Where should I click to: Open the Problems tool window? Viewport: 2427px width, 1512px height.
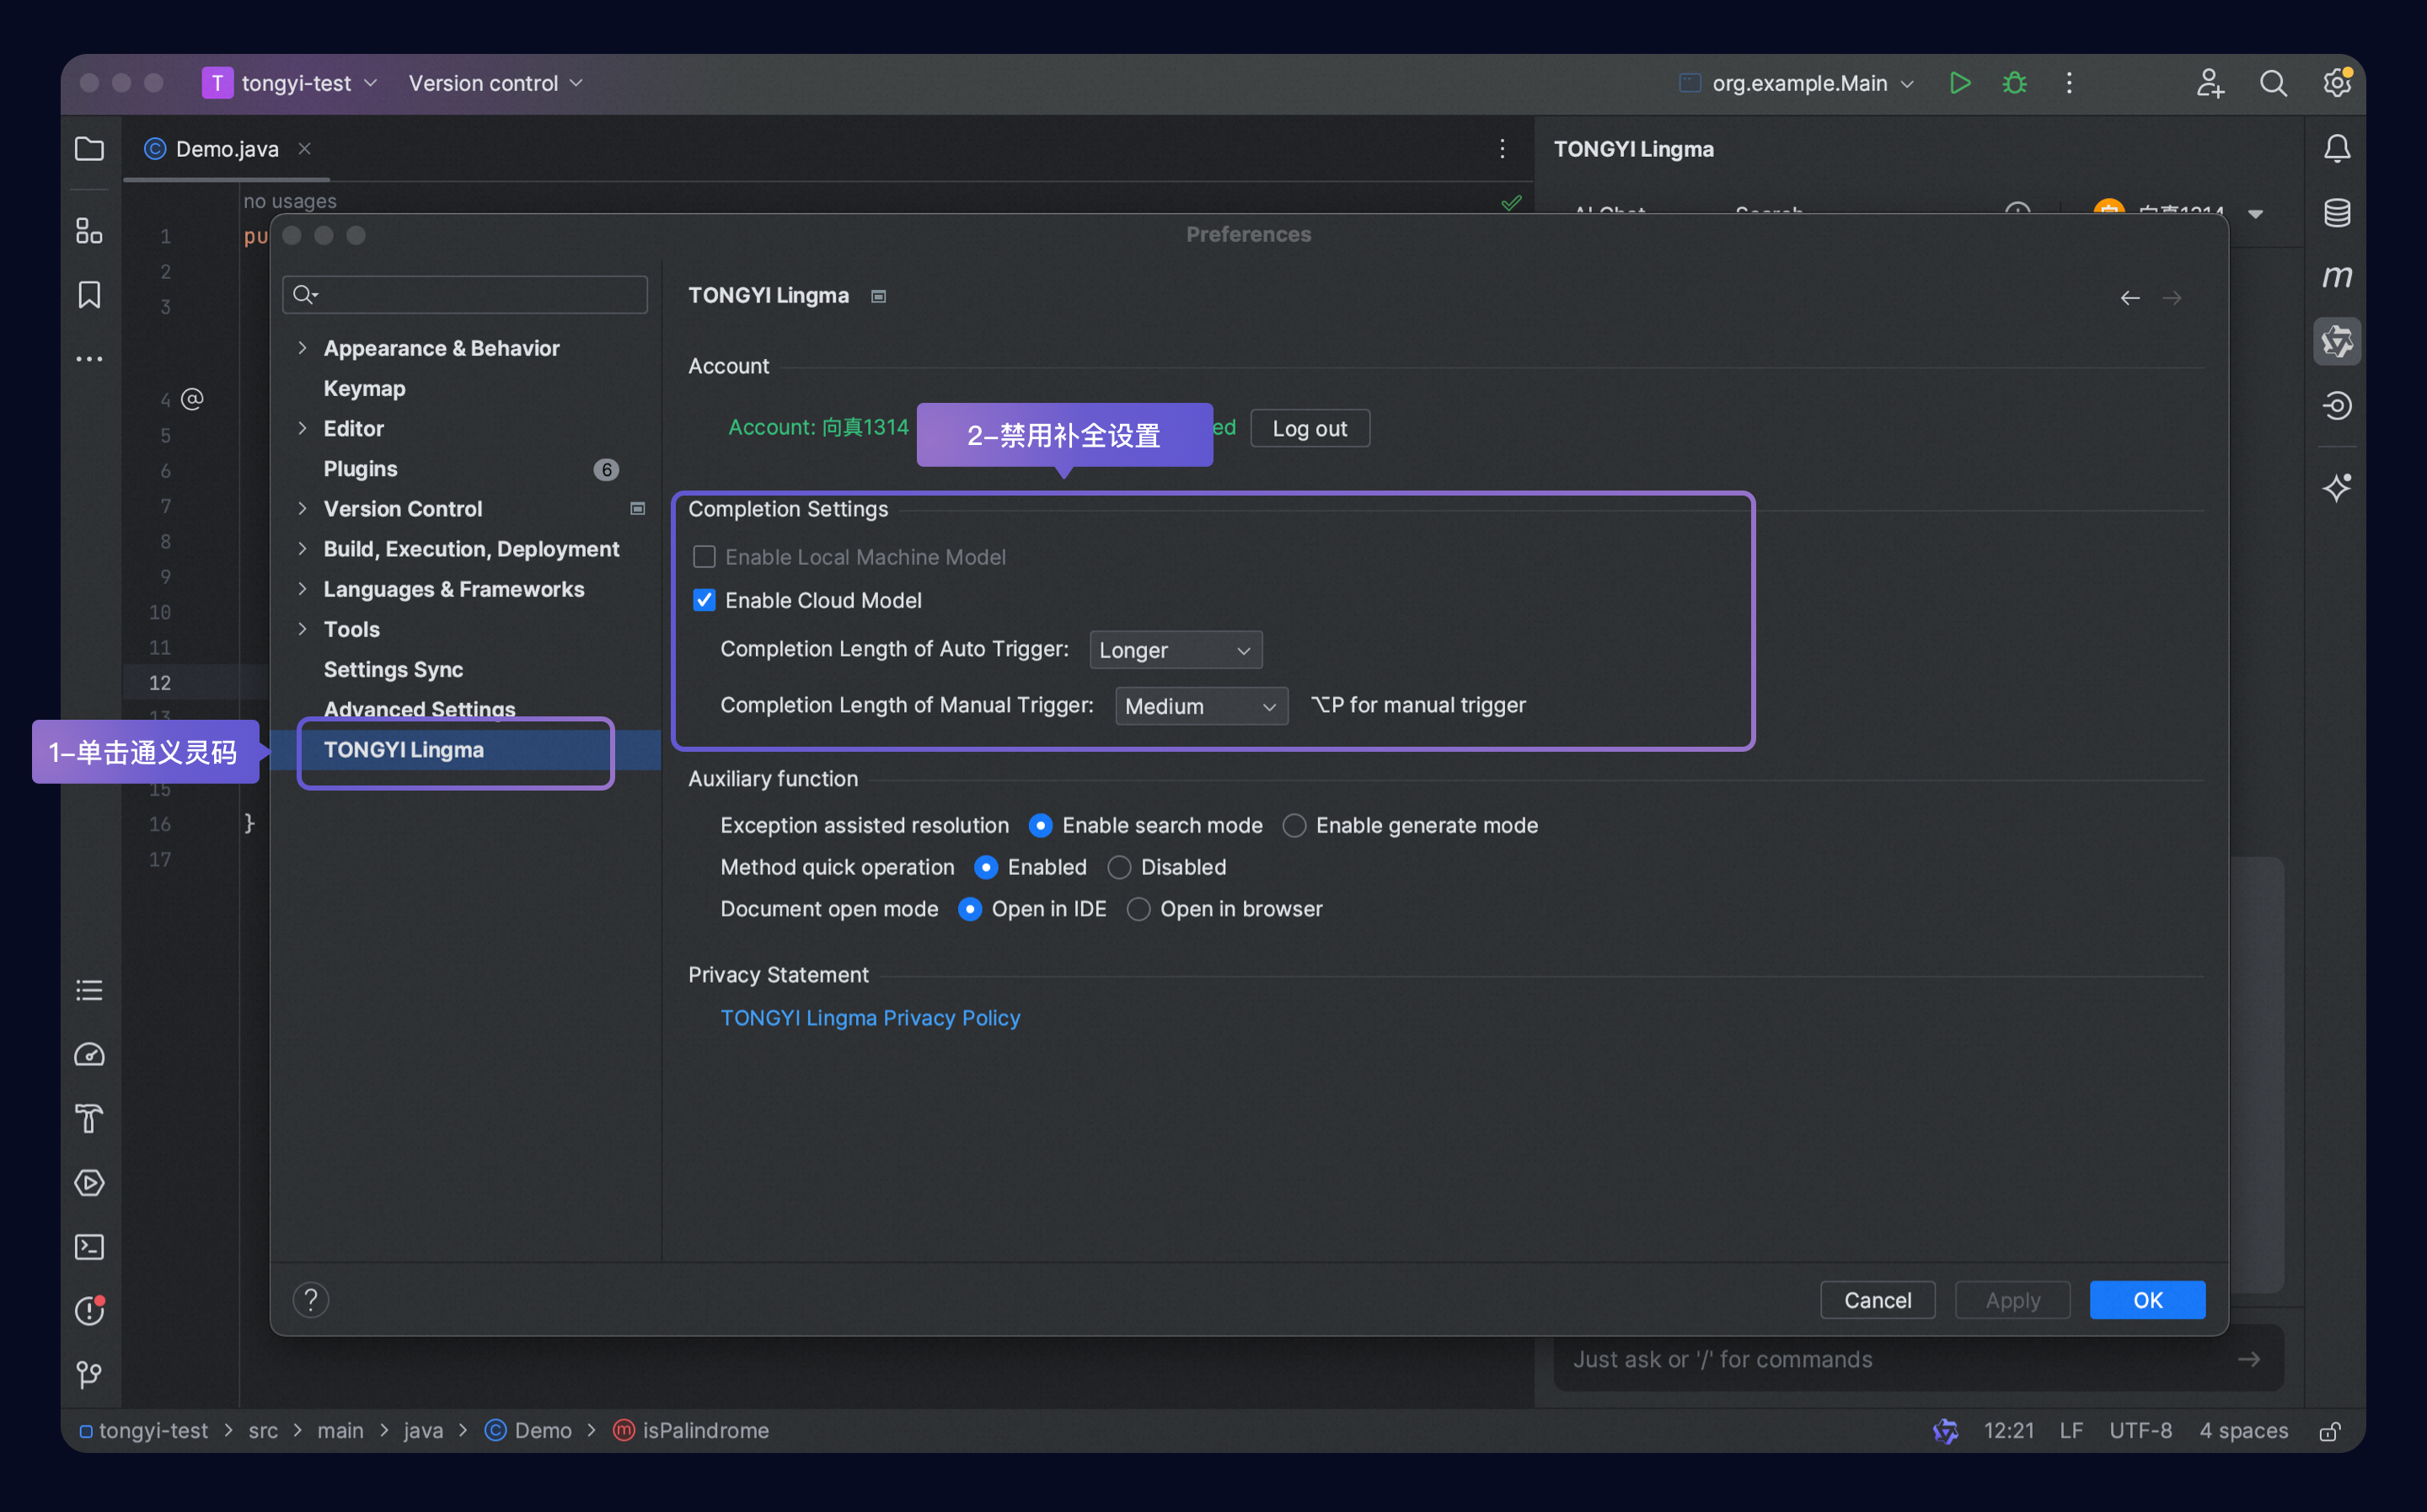click(89, 1310)
